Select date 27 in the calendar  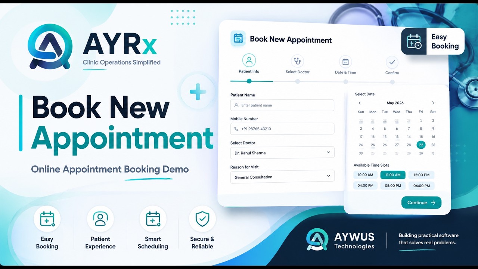(x=397, y=145)
